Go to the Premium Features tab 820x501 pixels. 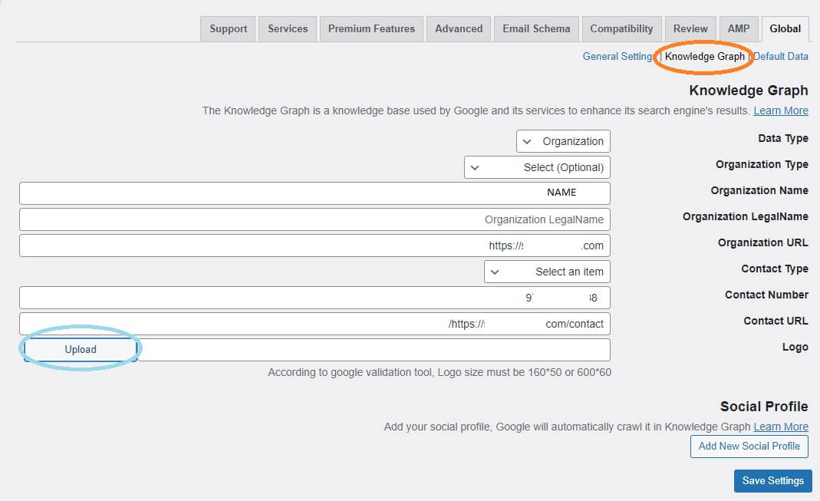tap(371, 28)
